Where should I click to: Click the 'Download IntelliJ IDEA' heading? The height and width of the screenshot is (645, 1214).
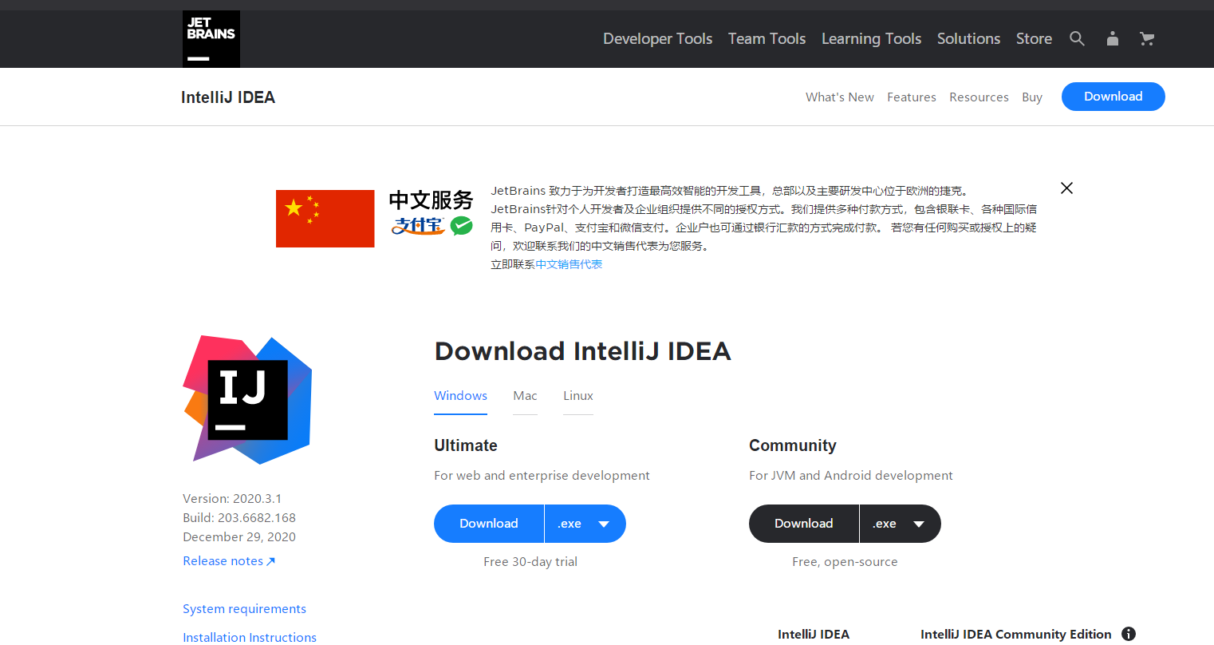(582, 351)
